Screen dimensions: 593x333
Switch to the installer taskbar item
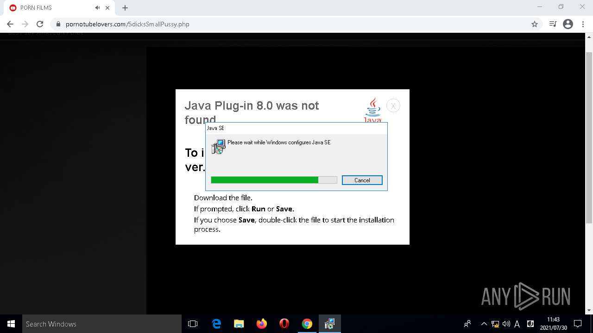tap(330, 324)
